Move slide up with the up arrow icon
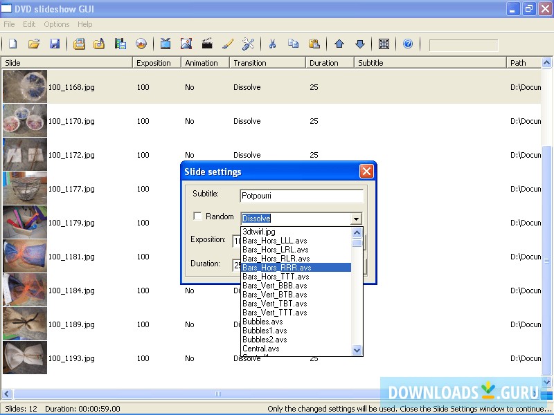This screenshot has height=415, width=554. pos(339,44)
